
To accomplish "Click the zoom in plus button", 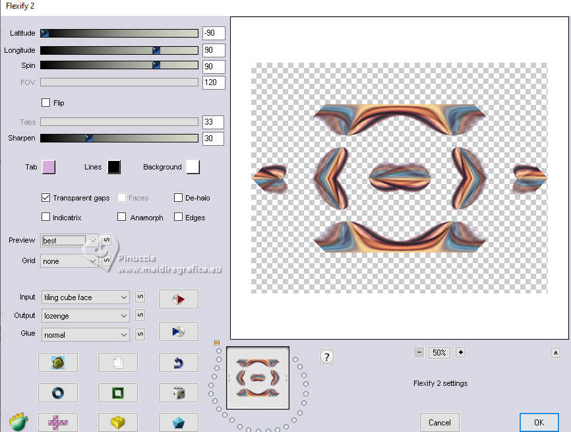I will 461,352.
